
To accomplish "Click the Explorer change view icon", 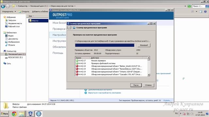I will coord(192,12).
